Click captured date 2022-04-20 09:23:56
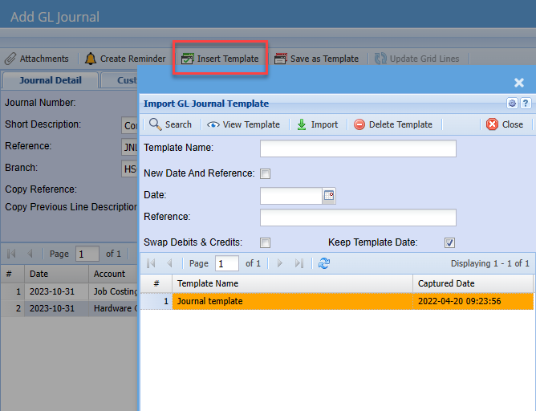The image size is (536, 411). pyautogui.click(x=459, y=301)
